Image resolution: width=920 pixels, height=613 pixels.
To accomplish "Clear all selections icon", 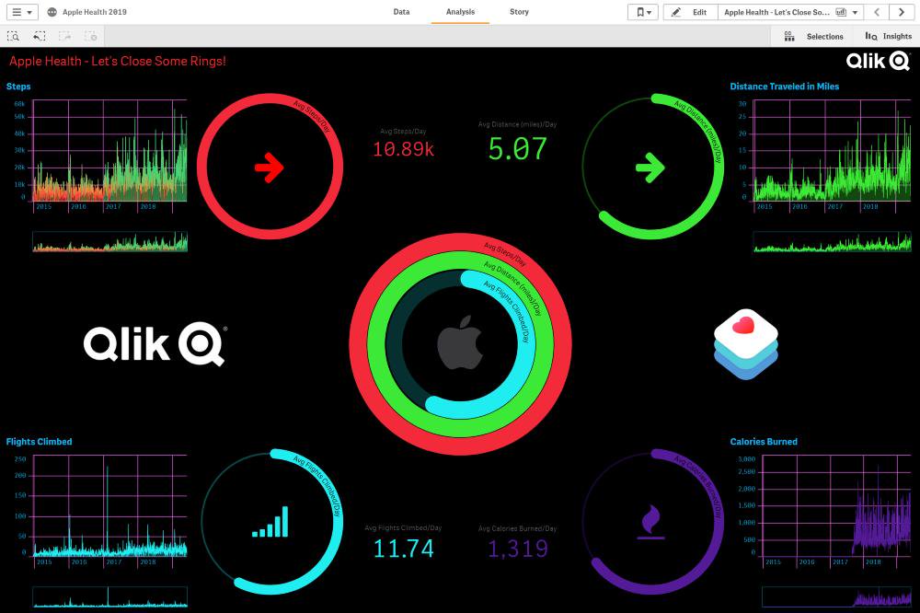I will [91, 37].
